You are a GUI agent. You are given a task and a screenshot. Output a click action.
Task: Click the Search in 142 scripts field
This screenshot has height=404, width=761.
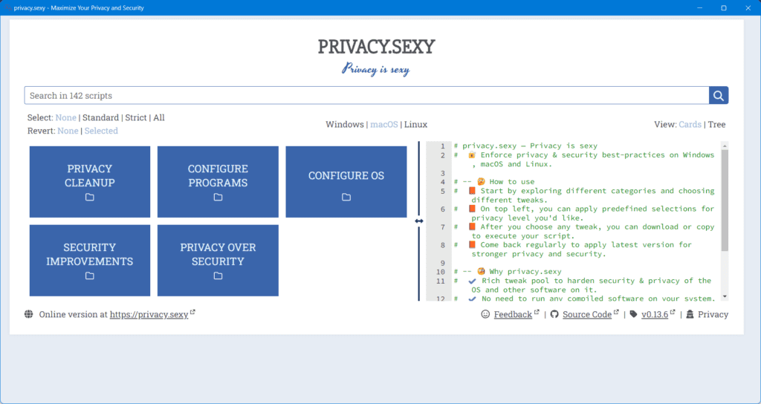[366, 96]
